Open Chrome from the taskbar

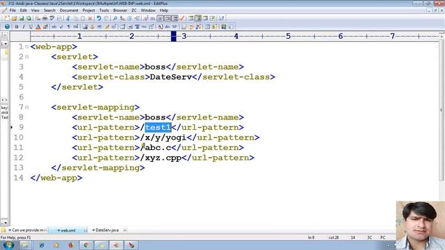click(x=86, y=245)
